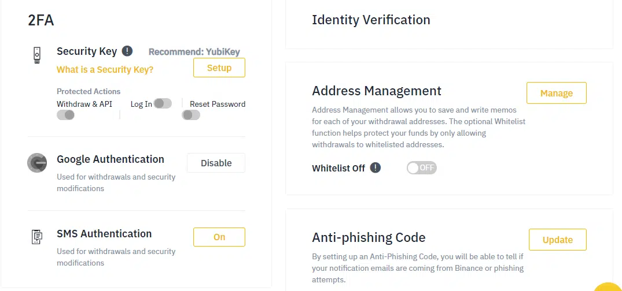
Task: Click the Security Key USB device icon
Action: pos(37,55)
